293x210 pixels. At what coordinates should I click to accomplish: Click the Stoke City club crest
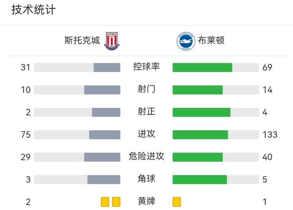(x=112, y=41)
